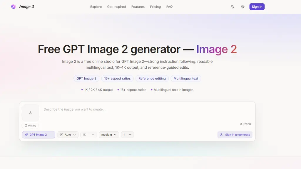The height and width of the screenshot is (169, 301).
Task: Click the bulleted '16+ aspect ratios' text
Action: point(133,90)
